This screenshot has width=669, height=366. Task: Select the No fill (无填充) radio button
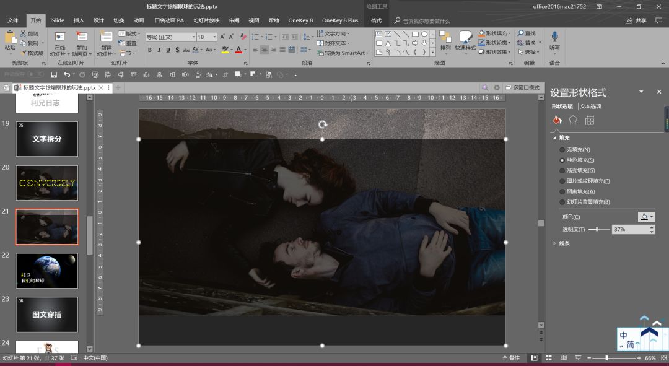click(562, 150)
